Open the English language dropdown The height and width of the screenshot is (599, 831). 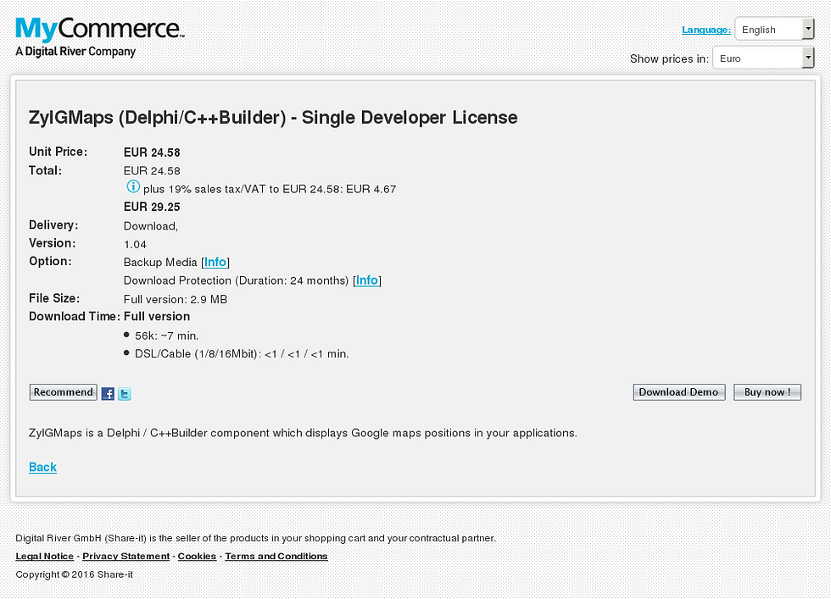click(x=774, y=29)
